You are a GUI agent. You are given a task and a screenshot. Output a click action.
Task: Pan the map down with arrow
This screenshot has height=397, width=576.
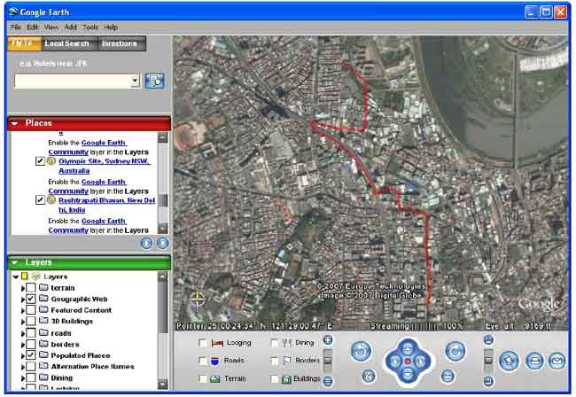[408, 376]
